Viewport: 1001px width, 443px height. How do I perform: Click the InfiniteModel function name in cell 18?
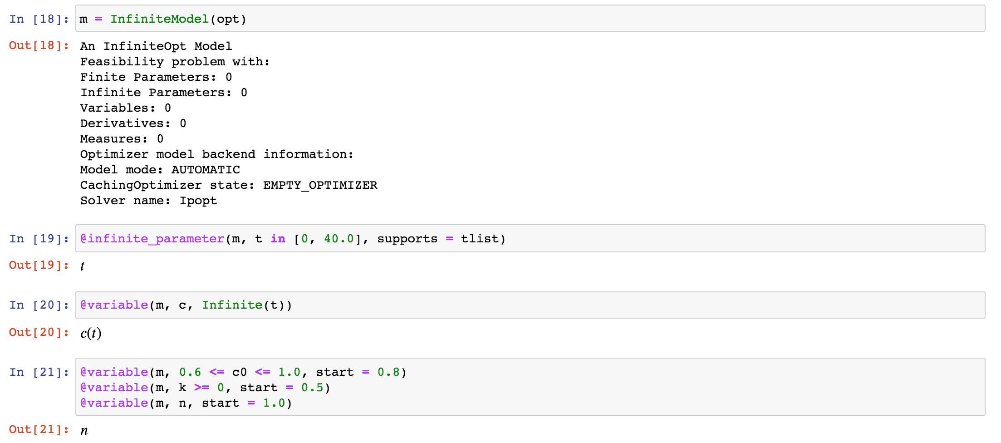[160, 19]
